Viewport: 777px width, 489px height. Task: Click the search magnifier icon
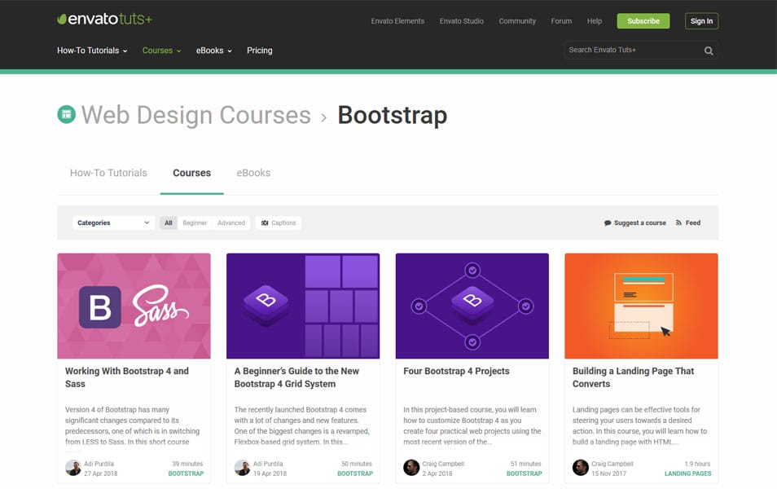click(x=709, y=51)
